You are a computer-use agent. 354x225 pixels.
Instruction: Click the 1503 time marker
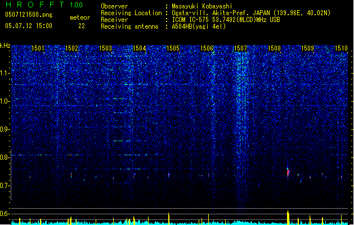pos(105,48)
